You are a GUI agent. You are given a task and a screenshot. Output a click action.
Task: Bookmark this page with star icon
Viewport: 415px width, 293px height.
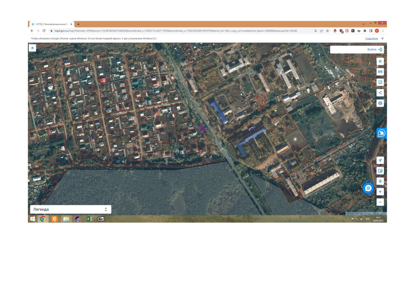(328, 31)
